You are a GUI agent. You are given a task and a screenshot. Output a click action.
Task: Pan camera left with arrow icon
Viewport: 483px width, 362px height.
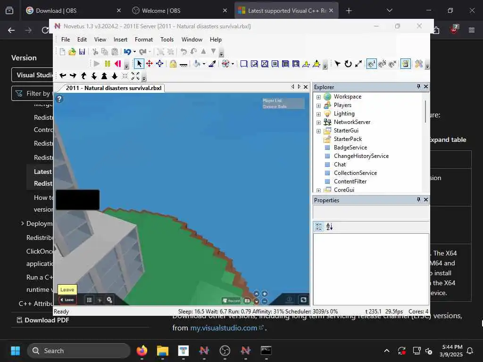click(x=63, y=76)
